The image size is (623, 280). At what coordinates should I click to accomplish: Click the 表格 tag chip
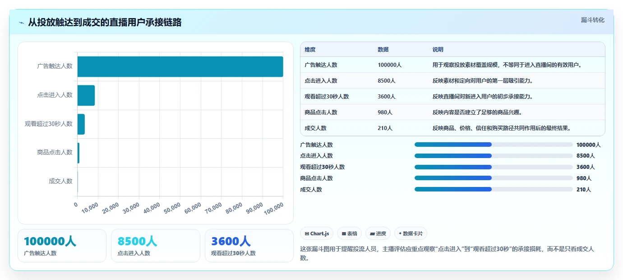click(x=350, y=233)
